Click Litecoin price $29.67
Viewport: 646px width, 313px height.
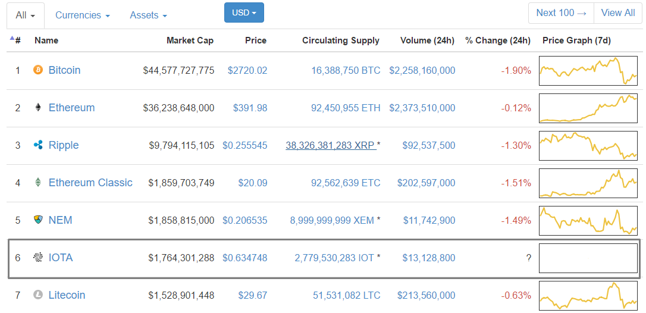(x=253, y=296)
